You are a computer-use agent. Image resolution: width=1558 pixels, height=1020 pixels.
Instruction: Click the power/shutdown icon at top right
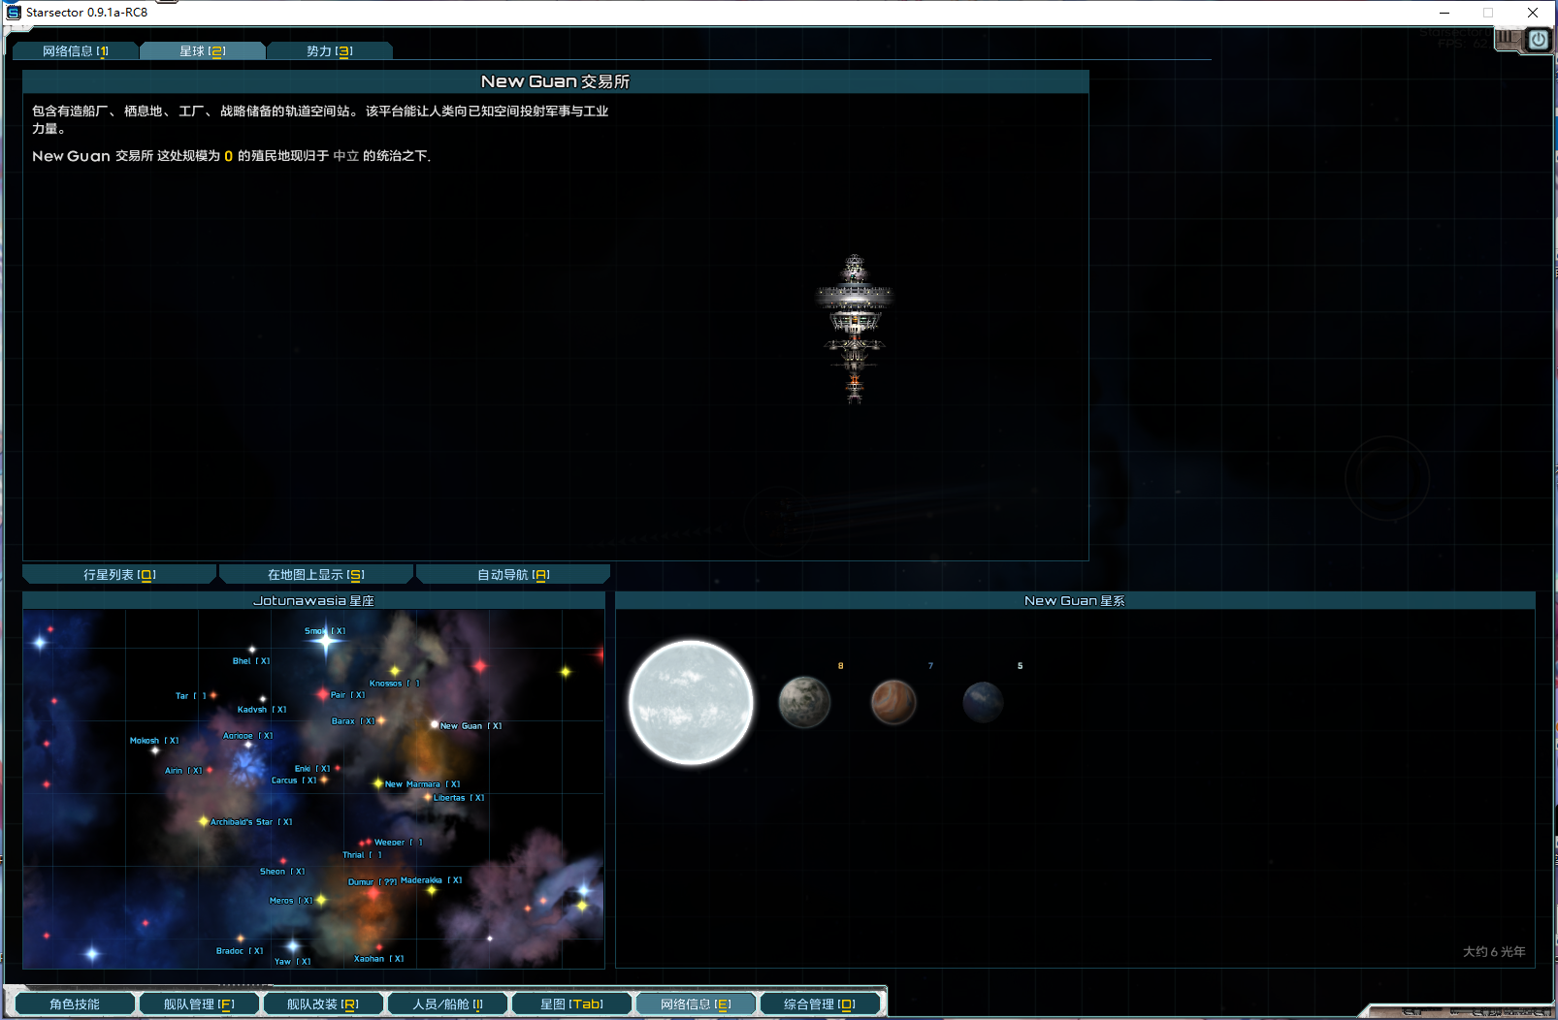tap(1539, 40)
